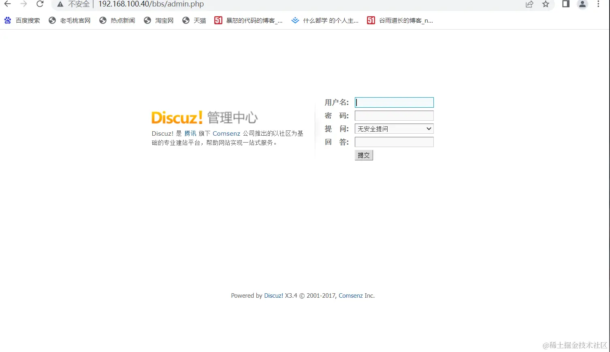The width and height of the screenshot is (610, 352).
Task: Click the 用户名 label text
Action: tap(337, 102)
